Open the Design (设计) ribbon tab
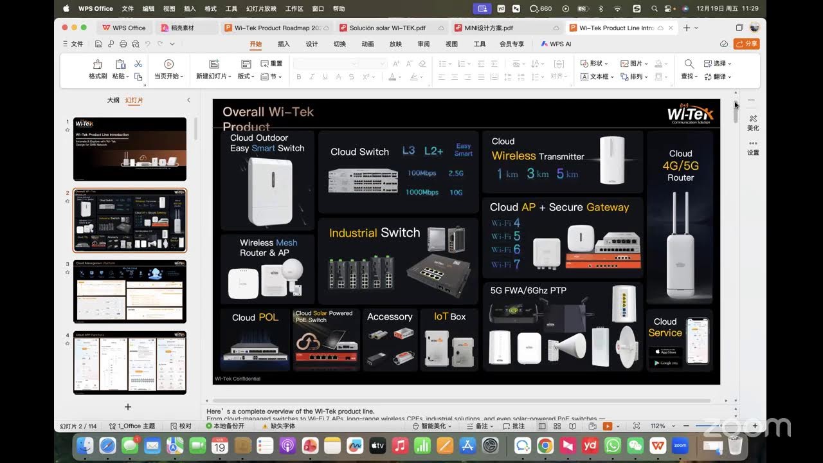 (x=312, y=44)
